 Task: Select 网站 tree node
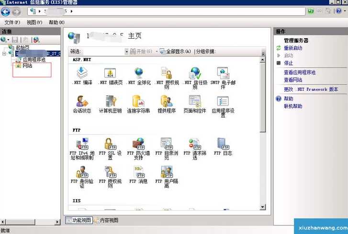coord(27,65)
